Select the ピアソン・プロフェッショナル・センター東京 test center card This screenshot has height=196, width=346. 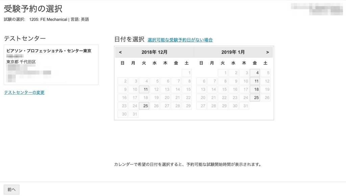[x=51, y=64]
